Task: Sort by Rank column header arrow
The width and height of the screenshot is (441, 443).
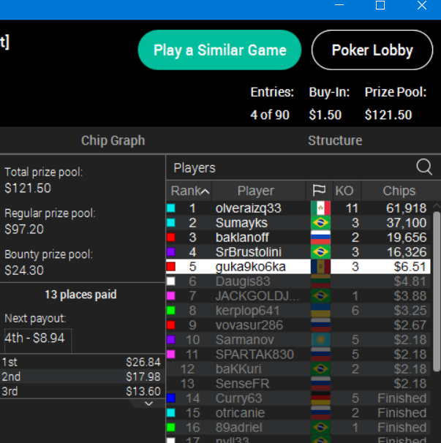Action: [206, 192]
